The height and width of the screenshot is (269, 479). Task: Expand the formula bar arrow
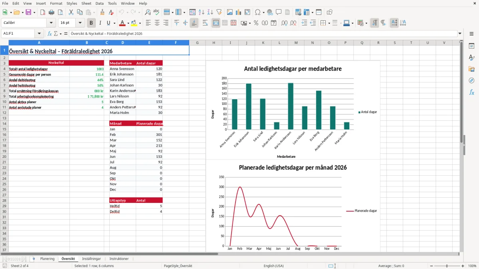(460, 34)
